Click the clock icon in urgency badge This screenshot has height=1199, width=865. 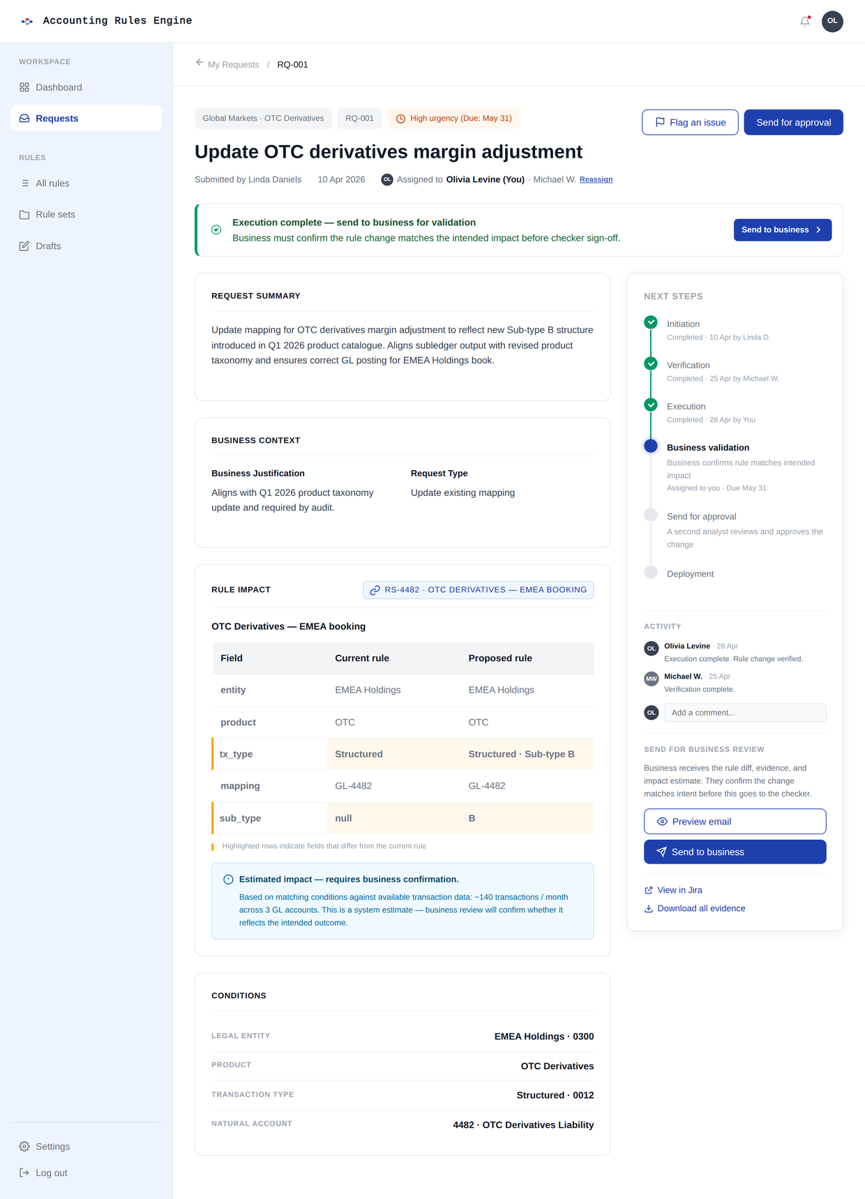click(x=401, y=119)
